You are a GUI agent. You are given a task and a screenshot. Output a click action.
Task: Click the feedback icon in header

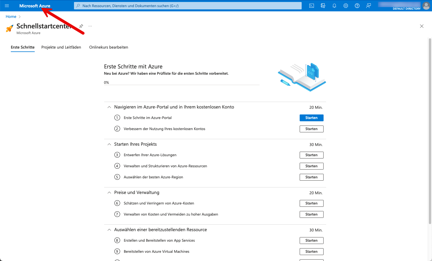(x=369, y=6)
